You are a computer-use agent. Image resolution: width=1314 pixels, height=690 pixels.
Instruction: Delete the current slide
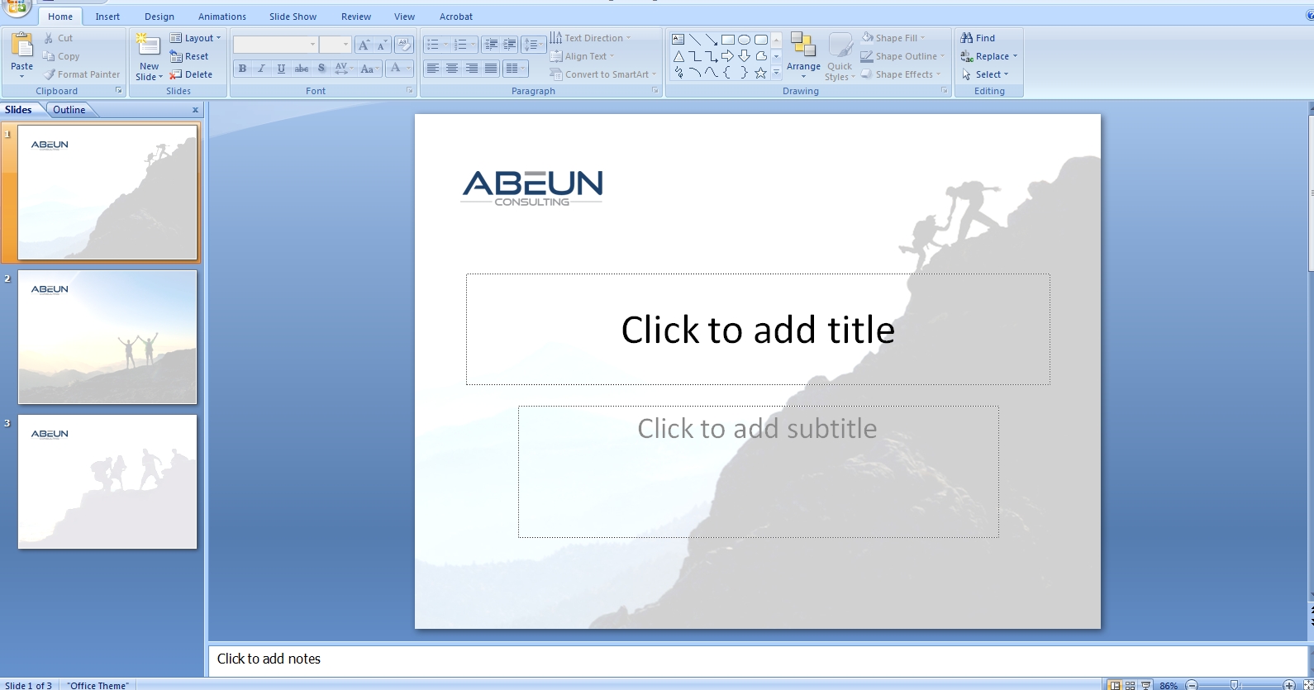coord(191,74)
